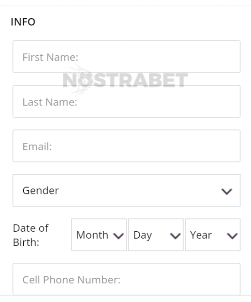The width and height of the screenshot is (251, 302).
Task: Activate the Cell Phone Number field
Action: tap(126, 279)
